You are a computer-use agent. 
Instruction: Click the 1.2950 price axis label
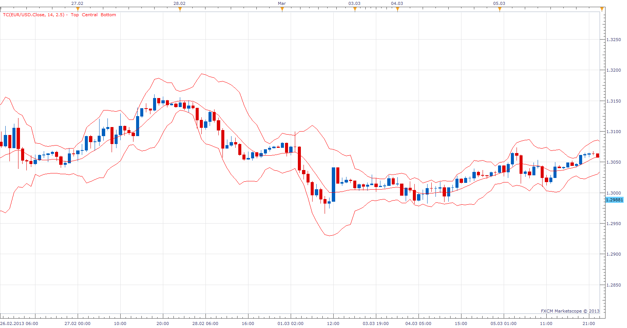point(613,224)
